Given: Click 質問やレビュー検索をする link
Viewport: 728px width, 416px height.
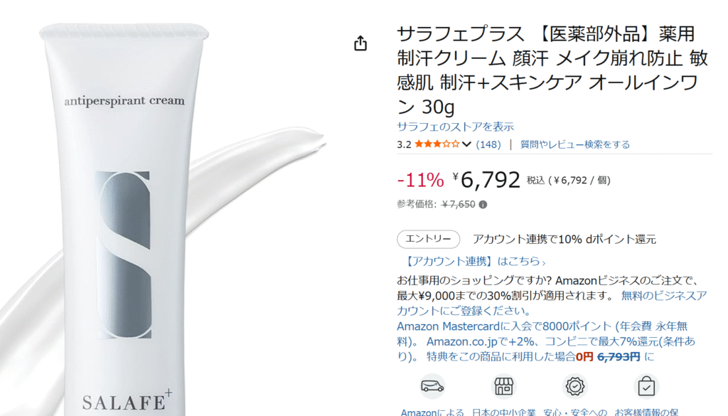Looking at the screenshot, I should tap(574, 144).
